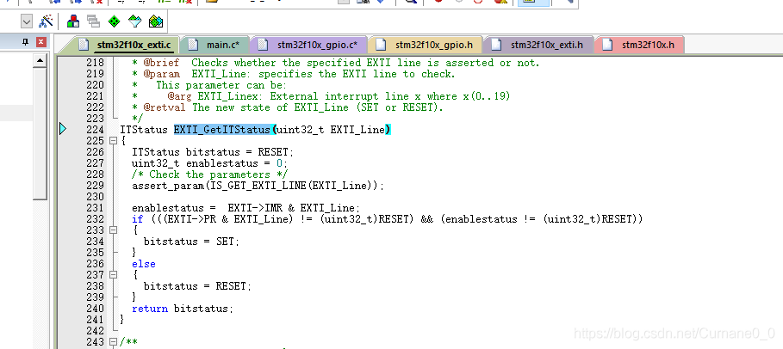The height and width of the screenshot is (349, 783).
Task: Collapse comment block at line 243
Action: point(114,342)
